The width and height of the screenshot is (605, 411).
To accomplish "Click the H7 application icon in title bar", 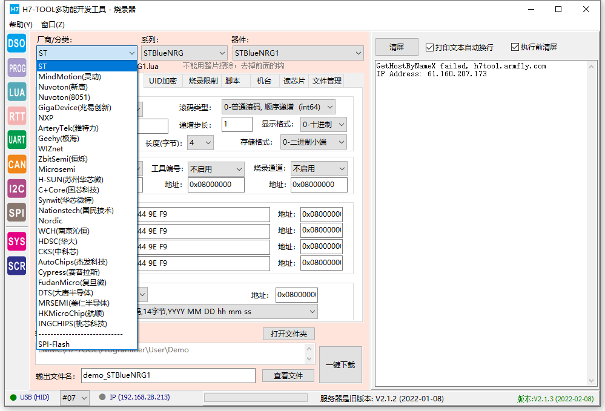I will pyautogui.click(x=15, y=9).
